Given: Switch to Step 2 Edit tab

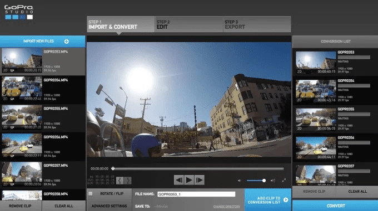Looking at the screenshot, I should click(189, 24).
